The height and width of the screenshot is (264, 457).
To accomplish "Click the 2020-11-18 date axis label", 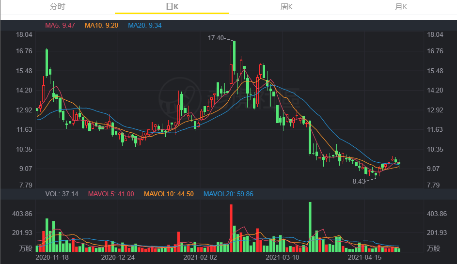I will 52,257.
